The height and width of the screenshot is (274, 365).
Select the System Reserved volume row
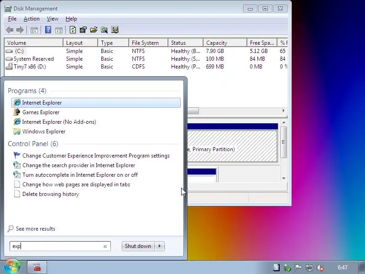(146, 59)
